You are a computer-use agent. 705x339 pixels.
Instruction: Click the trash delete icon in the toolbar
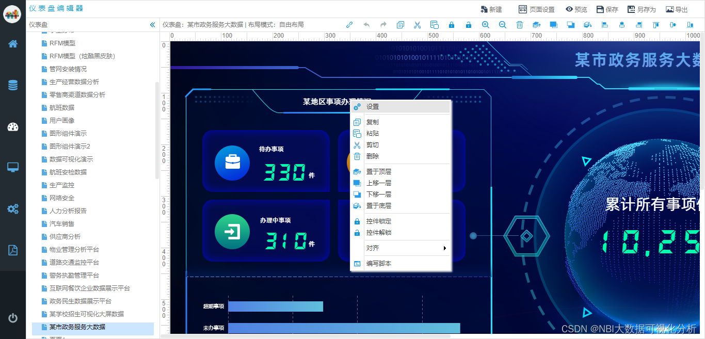[520, 24]
